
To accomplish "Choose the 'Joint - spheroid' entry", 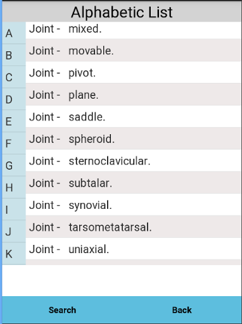I will point(134,139).
